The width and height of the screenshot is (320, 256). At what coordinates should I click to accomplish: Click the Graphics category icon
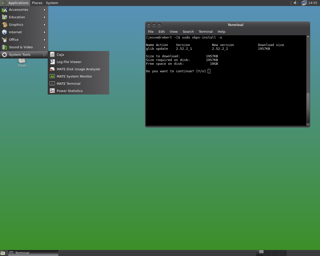[x=4, y=24]
